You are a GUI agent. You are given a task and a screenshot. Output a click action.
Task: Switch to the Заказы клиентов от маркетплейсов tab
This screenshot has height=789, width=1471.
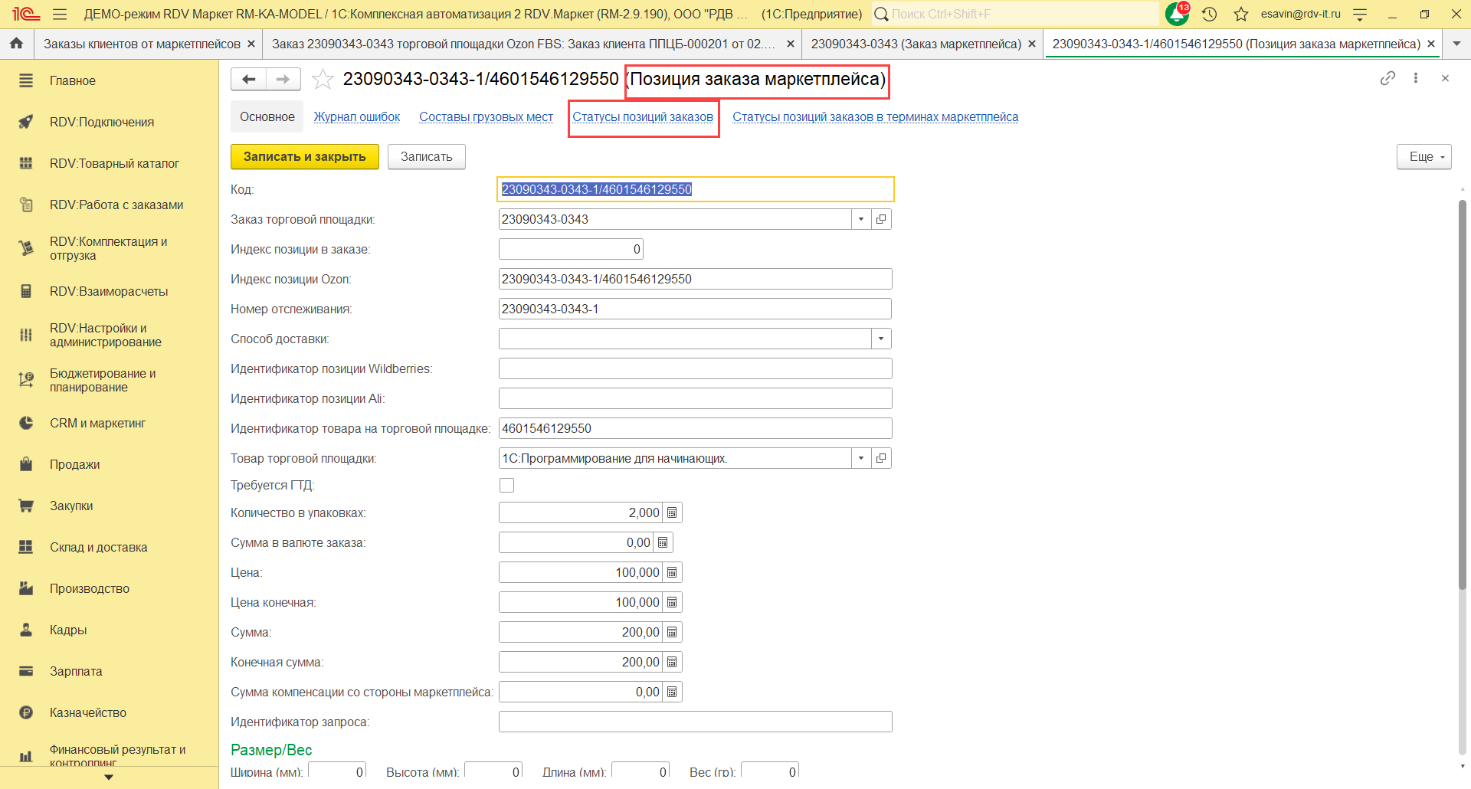142,44
